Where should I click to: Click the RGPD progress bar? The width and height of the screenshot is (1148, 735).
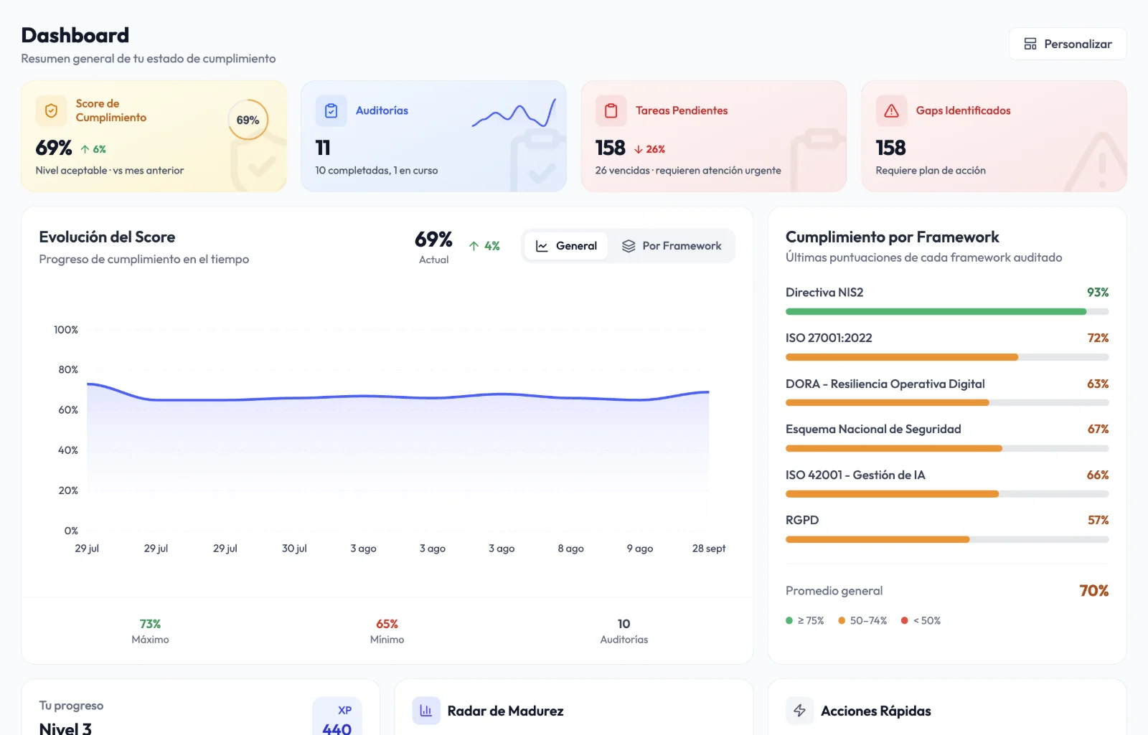click(x=947, y=539)
